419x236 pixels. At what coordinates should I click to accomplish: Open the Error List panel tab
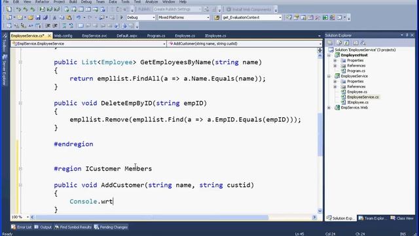tap(22, 227)
